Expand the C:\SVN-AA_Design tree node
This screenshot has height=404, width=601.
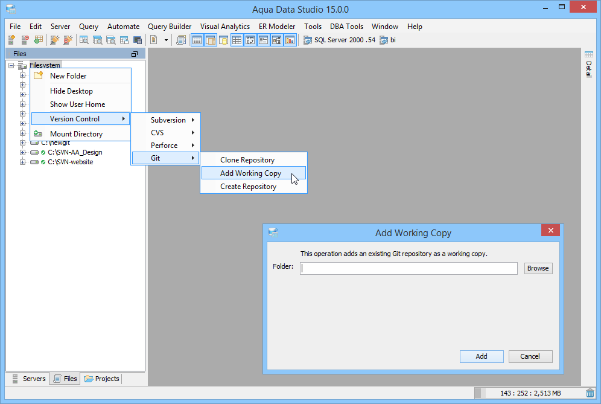tap(22, 152)
